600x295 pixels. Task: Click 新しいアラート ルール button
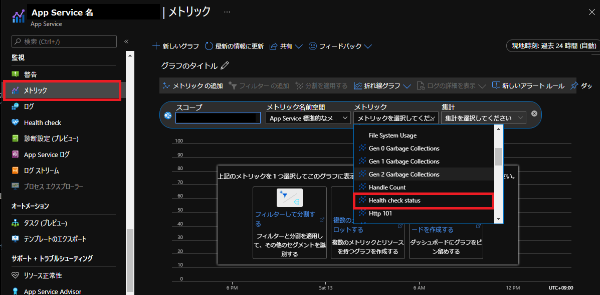coord(528,85)
